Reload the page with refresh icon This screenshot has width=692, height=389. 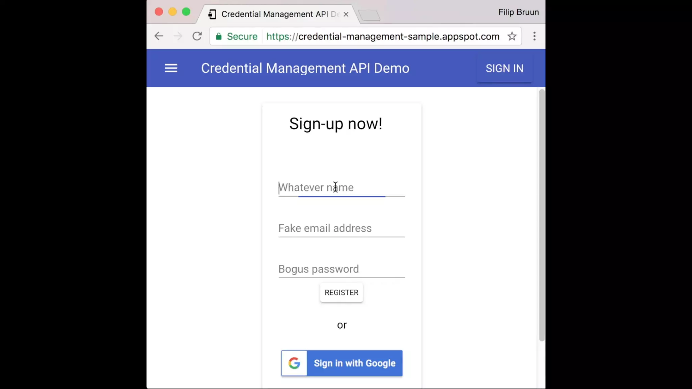(197, 36)
